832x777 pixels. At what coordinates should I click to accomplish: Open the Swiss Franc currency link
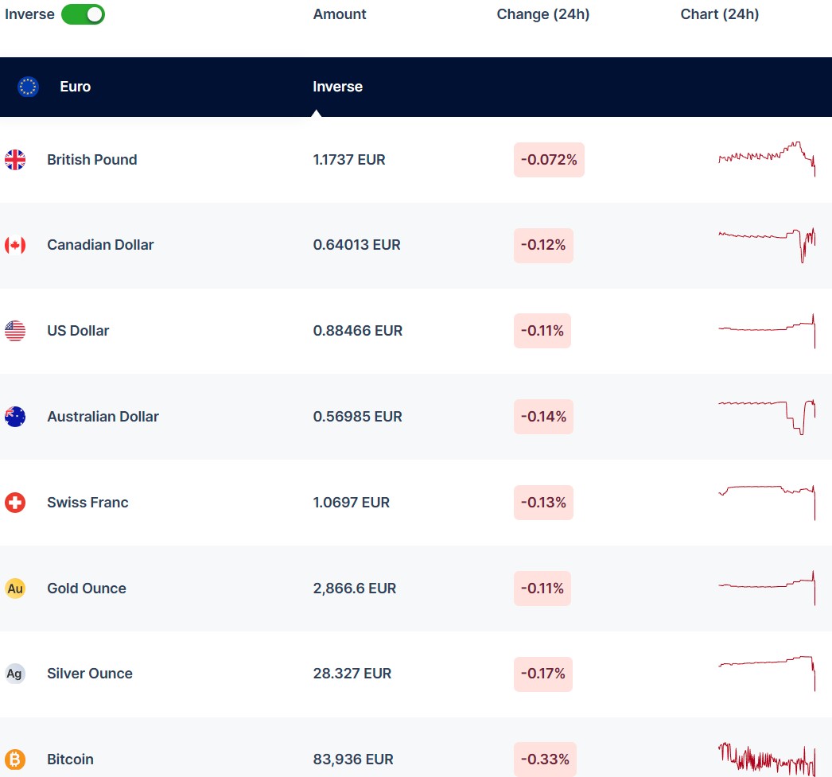pyautogui.click(x=87, y=503)
